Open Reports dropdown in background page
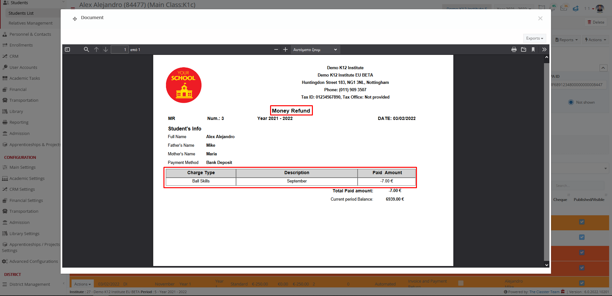 pos(566,40)
